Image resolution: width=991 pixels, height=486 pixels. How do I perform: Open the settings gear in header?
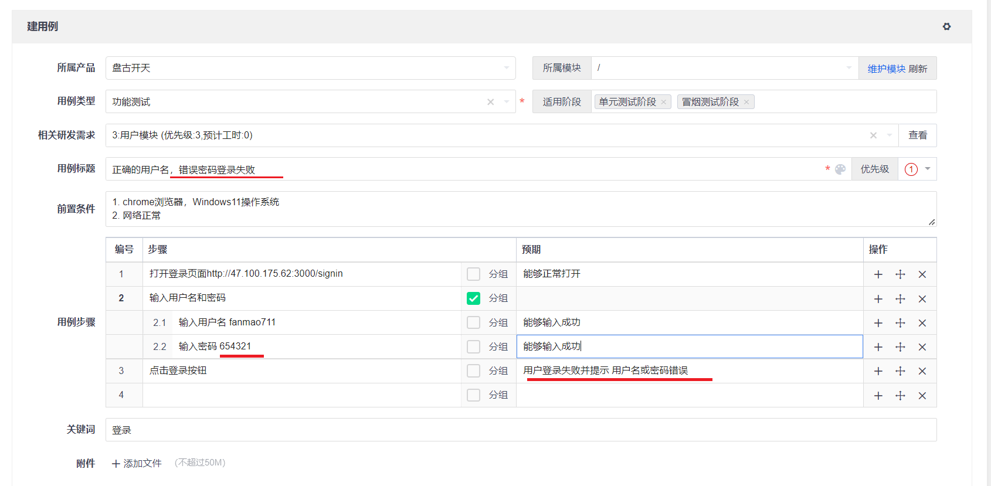coord(946,26)
